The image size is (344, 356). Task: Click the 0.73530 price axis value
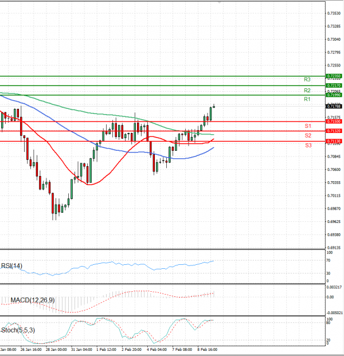point(334,13)
